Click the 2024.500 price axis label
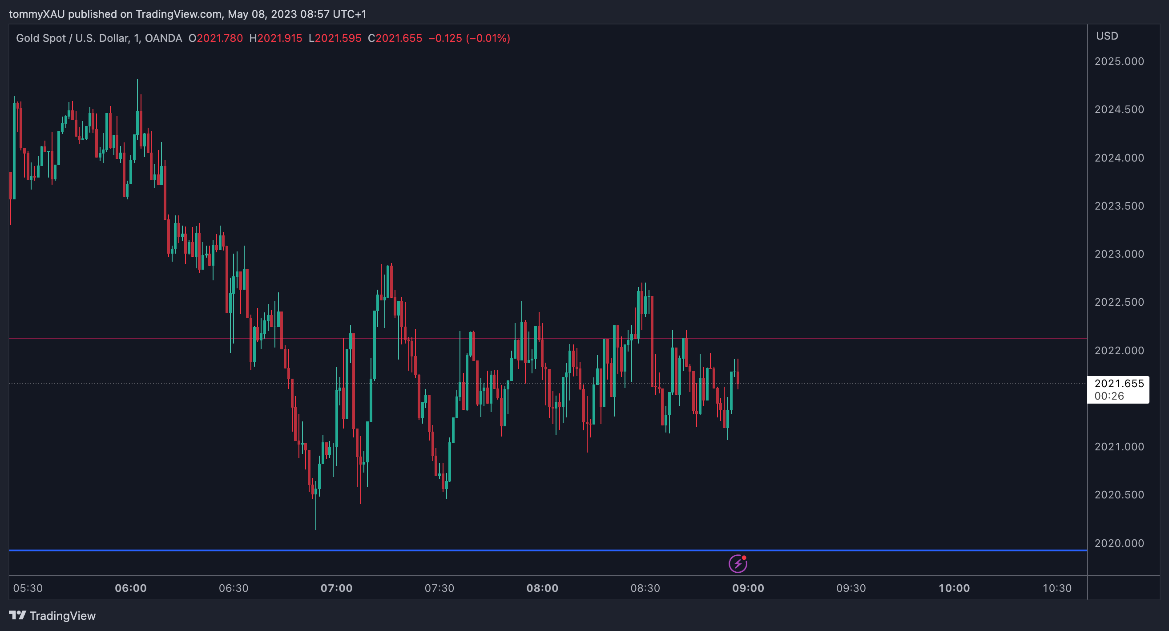The height and width of the screenshot is (631, 1169). pos(1119,109)
